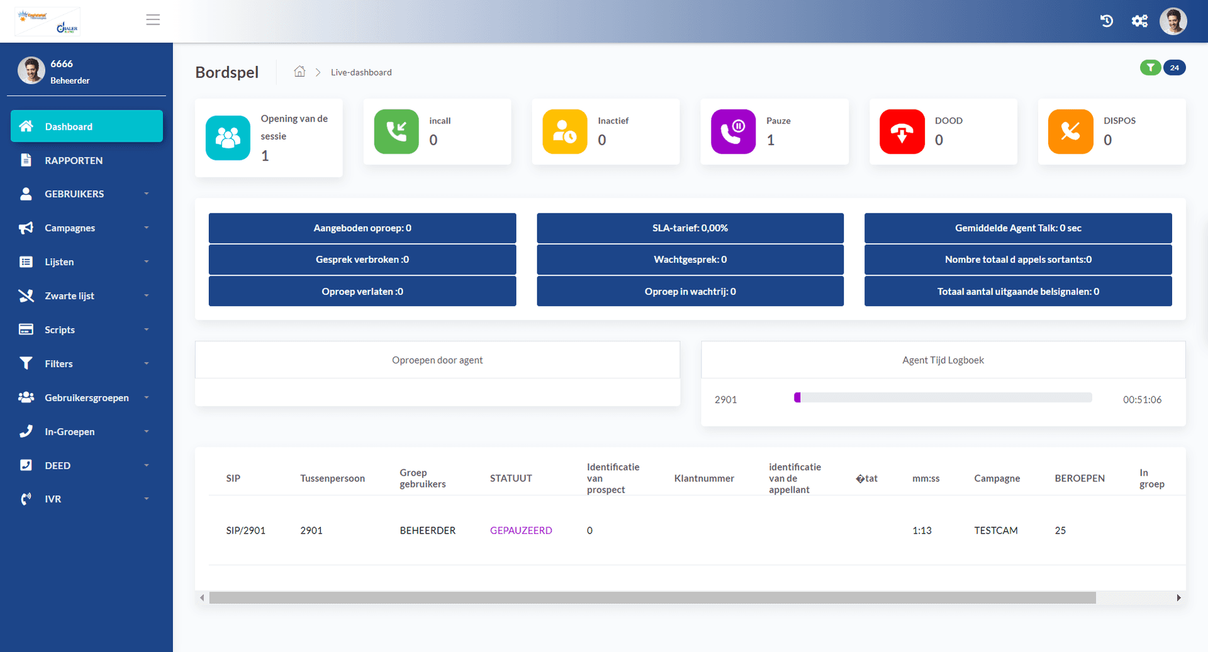Screen dimensions: 1208x652
Task: Click the table's horizontal scrollbar
Action: pyautogui.click(x=652, y=598)
